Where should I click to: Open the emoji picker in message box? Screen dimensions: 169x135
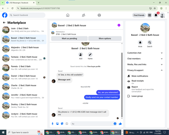pos(115,124)
